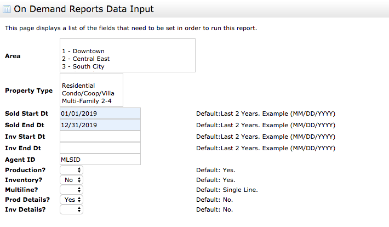Click the 'Inventory?' label
This screenshot has height=227, width=389.
(x=24, y=180)
